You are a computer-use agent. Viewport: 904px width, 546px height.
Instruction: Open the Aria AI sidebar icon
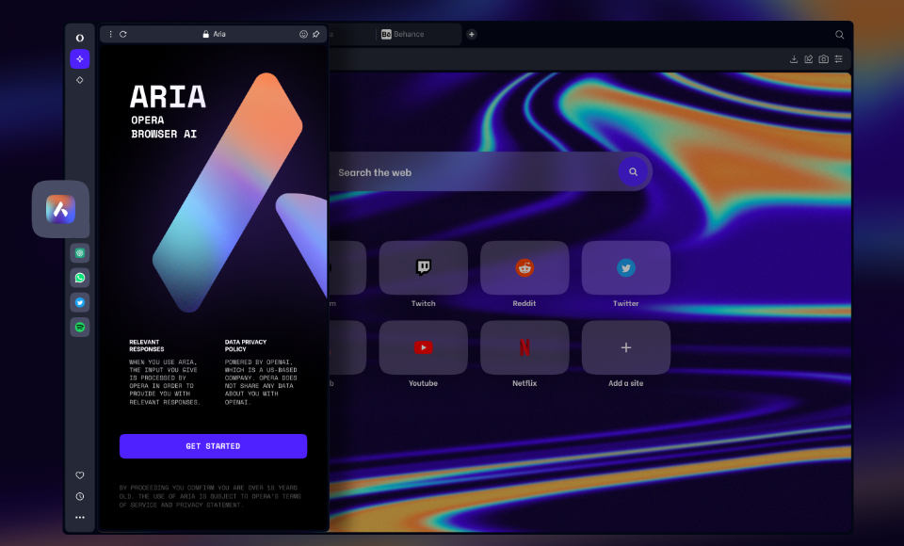click(x=79, y=58)
